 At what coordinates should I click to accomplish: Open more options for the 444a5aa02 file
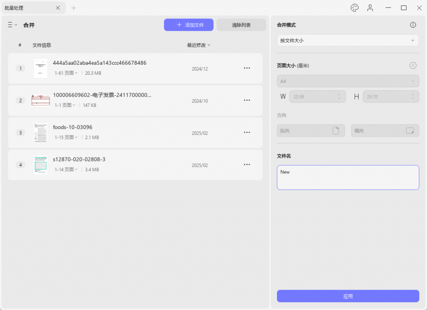click(x=247, y=68)
